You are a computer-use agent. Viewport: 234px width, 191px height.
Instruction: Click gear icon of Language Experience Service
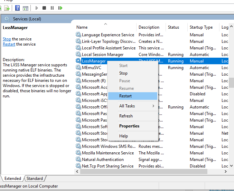coord(78,35)
